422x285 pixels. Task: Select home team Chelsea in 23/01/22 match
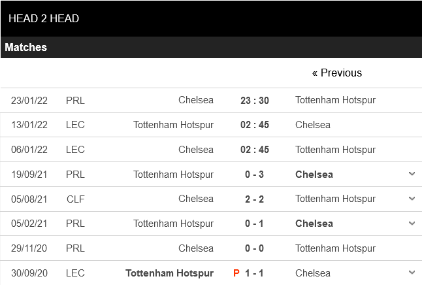coord(196,101)
